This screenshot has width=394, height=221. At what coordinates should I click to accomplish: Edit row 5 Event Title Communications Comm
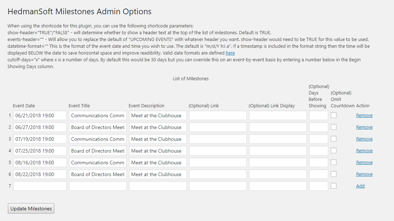98,163
